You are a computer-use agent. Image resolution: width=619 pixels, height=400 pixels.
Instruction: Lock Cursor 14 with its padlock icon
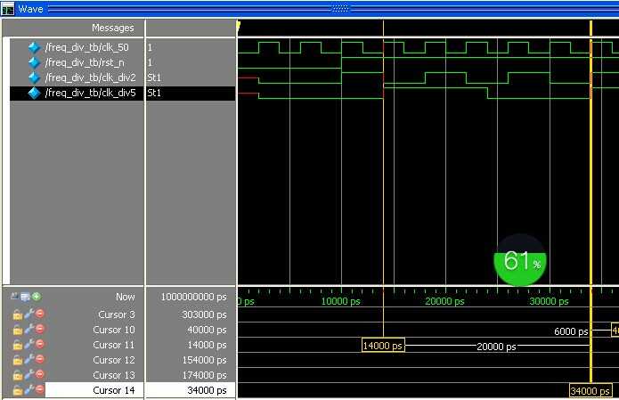tap(18, 390)
